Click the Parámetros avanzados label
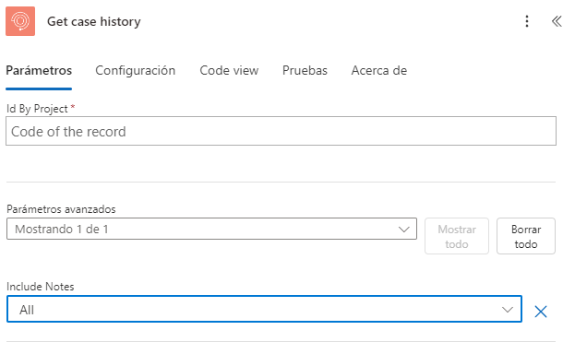Viewport: 563px width, 342px height. pos(61,209)
